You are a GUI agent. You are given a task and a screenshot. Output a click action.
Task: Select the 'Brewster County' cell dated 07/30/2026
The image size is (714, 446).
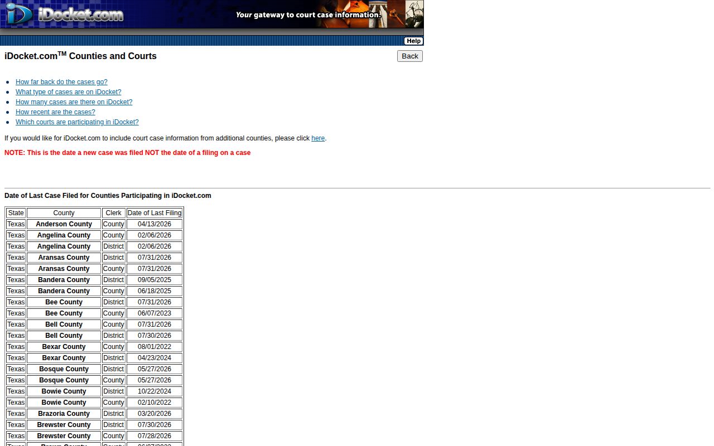coord(64,425)
